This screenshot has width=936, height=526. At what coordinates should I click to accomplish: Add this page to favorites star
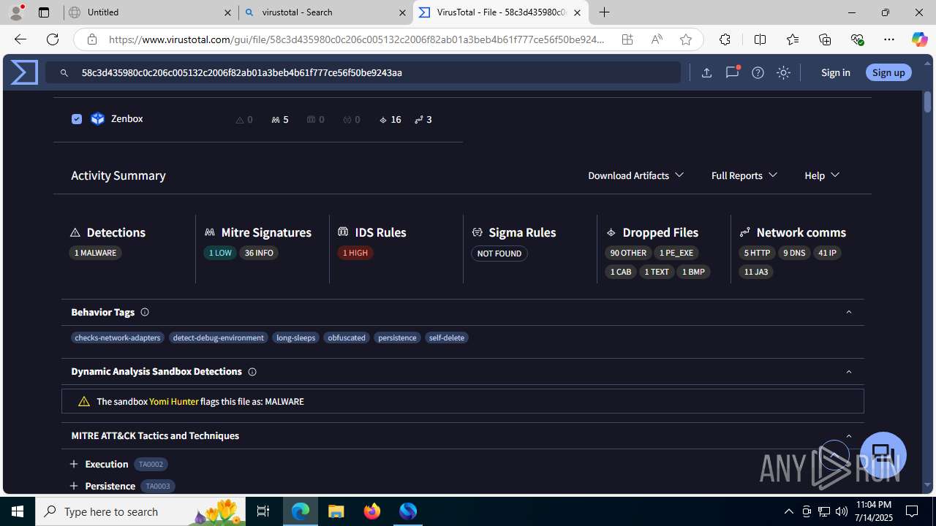(x=685, y=39)
